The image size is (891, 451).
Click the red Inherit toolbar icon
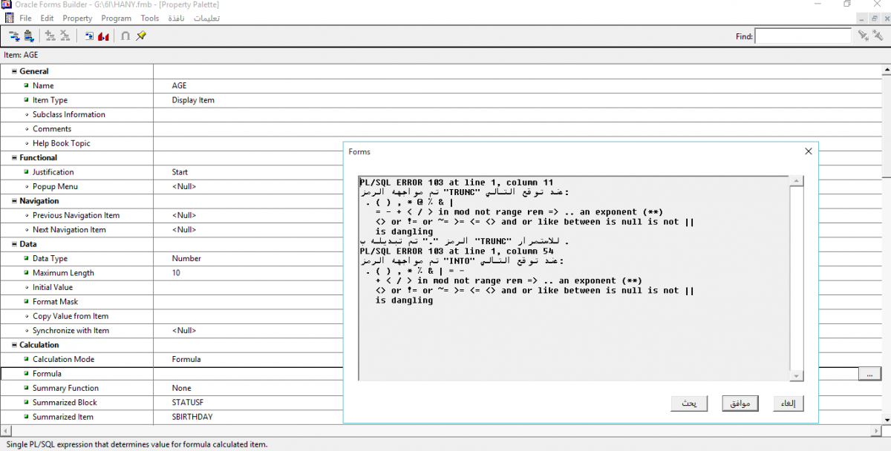click(104, 36)
